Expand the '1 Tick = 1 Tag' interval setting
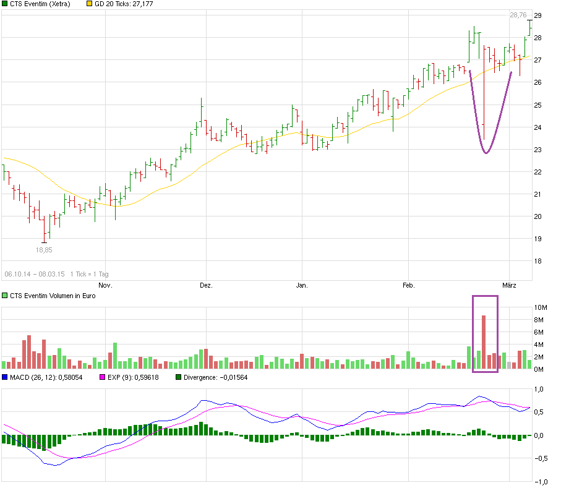This screenshot has height=488, width=561. (90, 273)
